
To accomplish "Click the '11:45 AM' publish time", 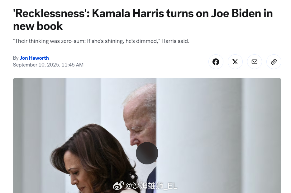I will [72, 65].
